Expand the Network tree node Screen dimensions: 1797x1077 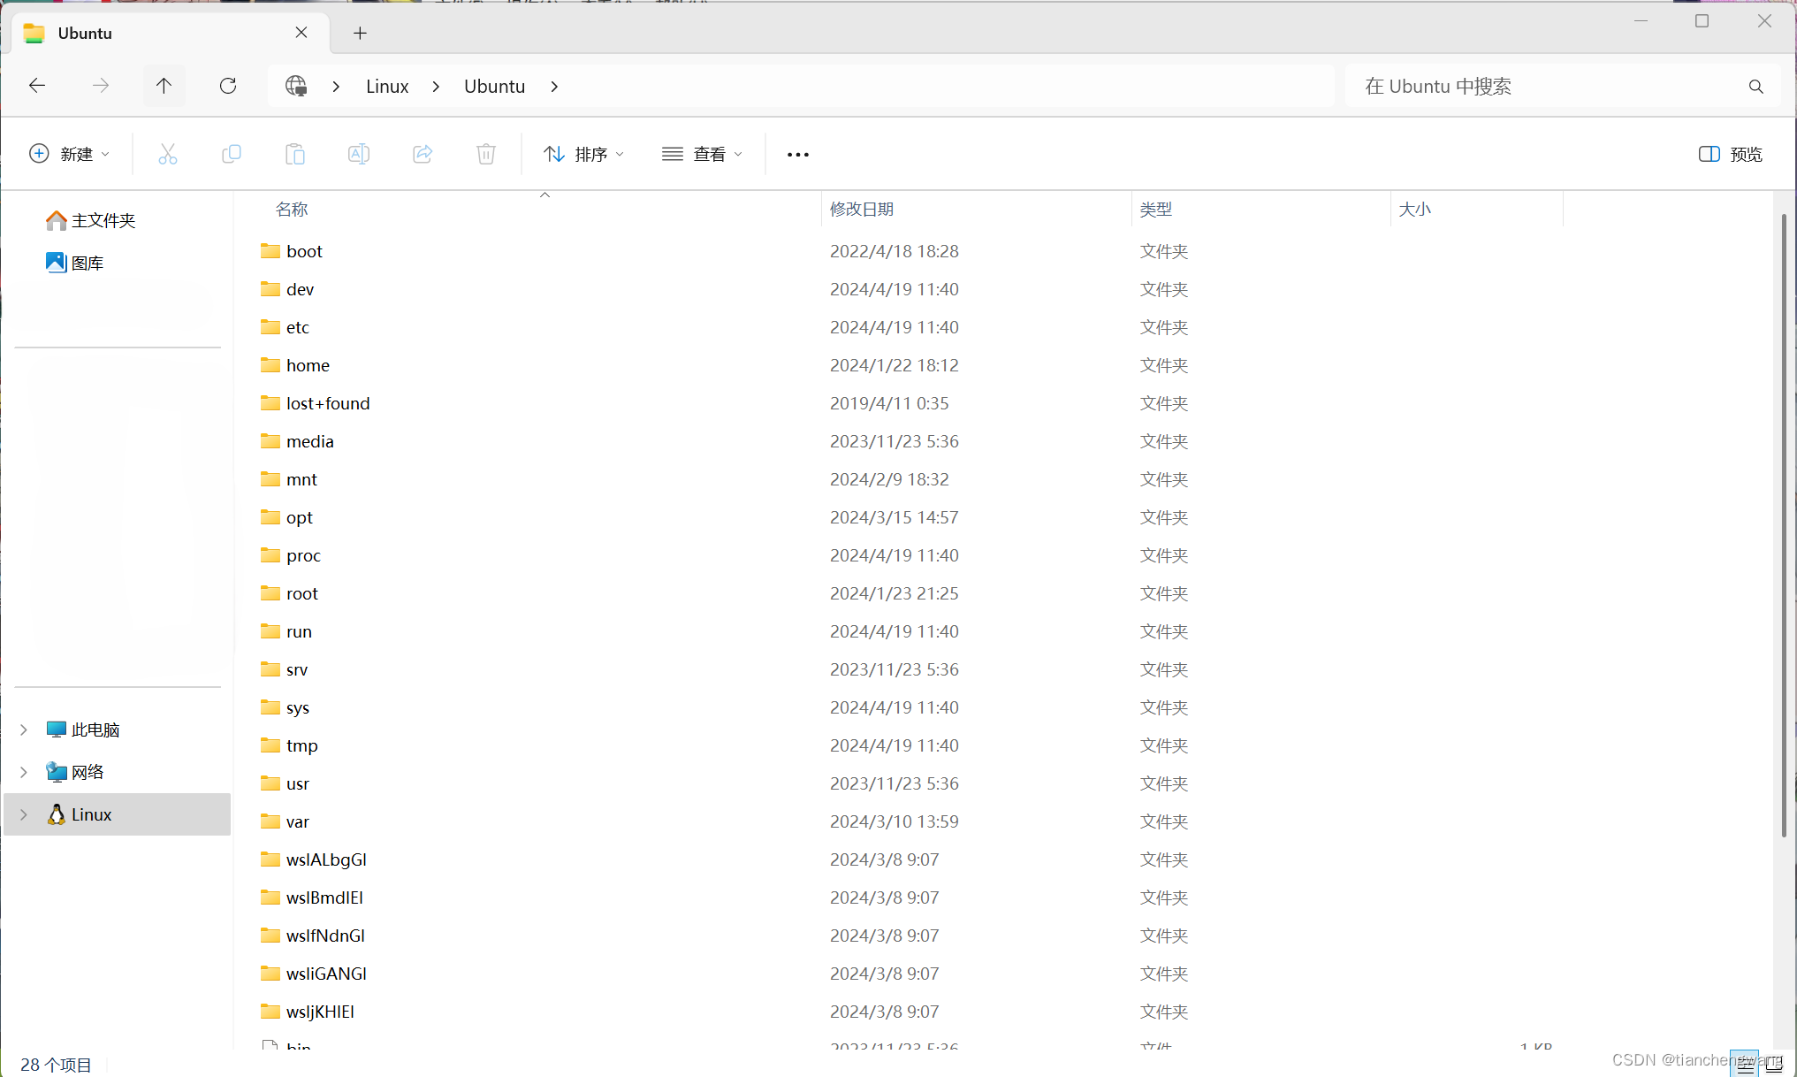coord(24,772)
